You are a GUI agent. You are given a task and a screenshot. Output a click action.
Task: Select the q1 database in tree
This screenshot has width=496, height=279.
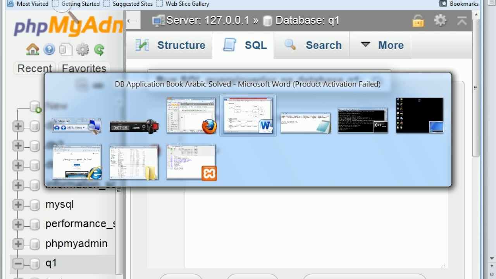[x=51, y=263]
